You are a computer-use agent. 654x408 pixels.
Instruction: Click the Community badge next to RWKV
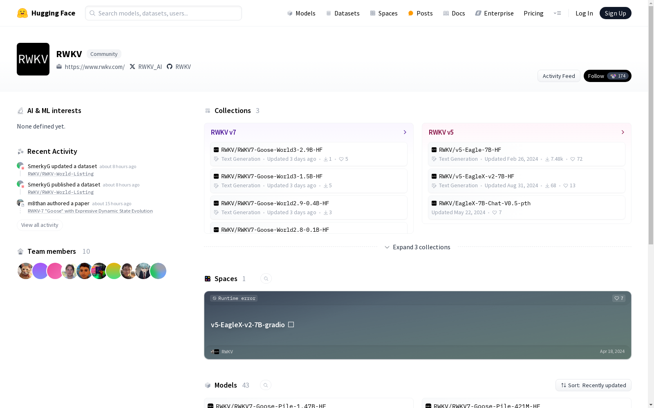click(x=104, y=54)
